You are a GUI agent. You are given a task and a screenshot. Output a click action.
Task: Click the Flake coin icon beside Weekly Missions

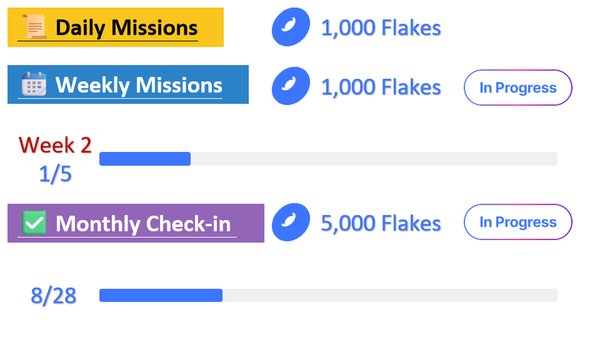[290, 86]
